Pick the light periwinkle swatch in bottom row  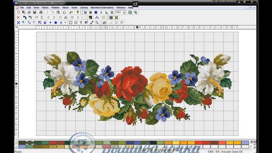pos(22,147)
